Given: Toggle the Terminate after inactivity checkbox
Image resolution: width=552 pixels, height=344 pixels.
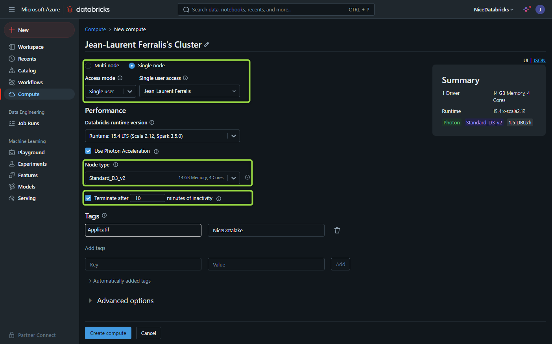Looking at the screenshot, I should (x=88, y=198).
